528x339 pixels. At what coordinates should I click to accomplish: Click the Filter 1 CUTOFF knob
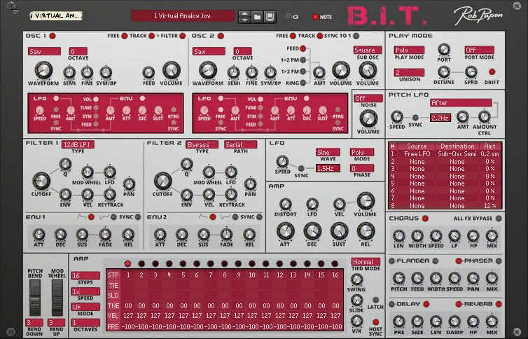point(41,181)
